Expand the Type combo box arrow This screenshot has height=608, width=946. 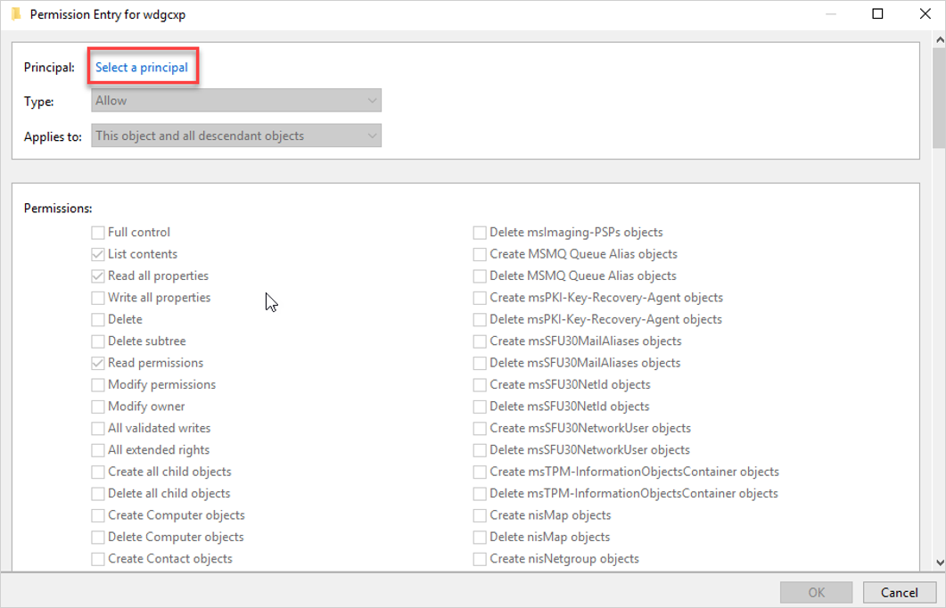tap(372, 100)
